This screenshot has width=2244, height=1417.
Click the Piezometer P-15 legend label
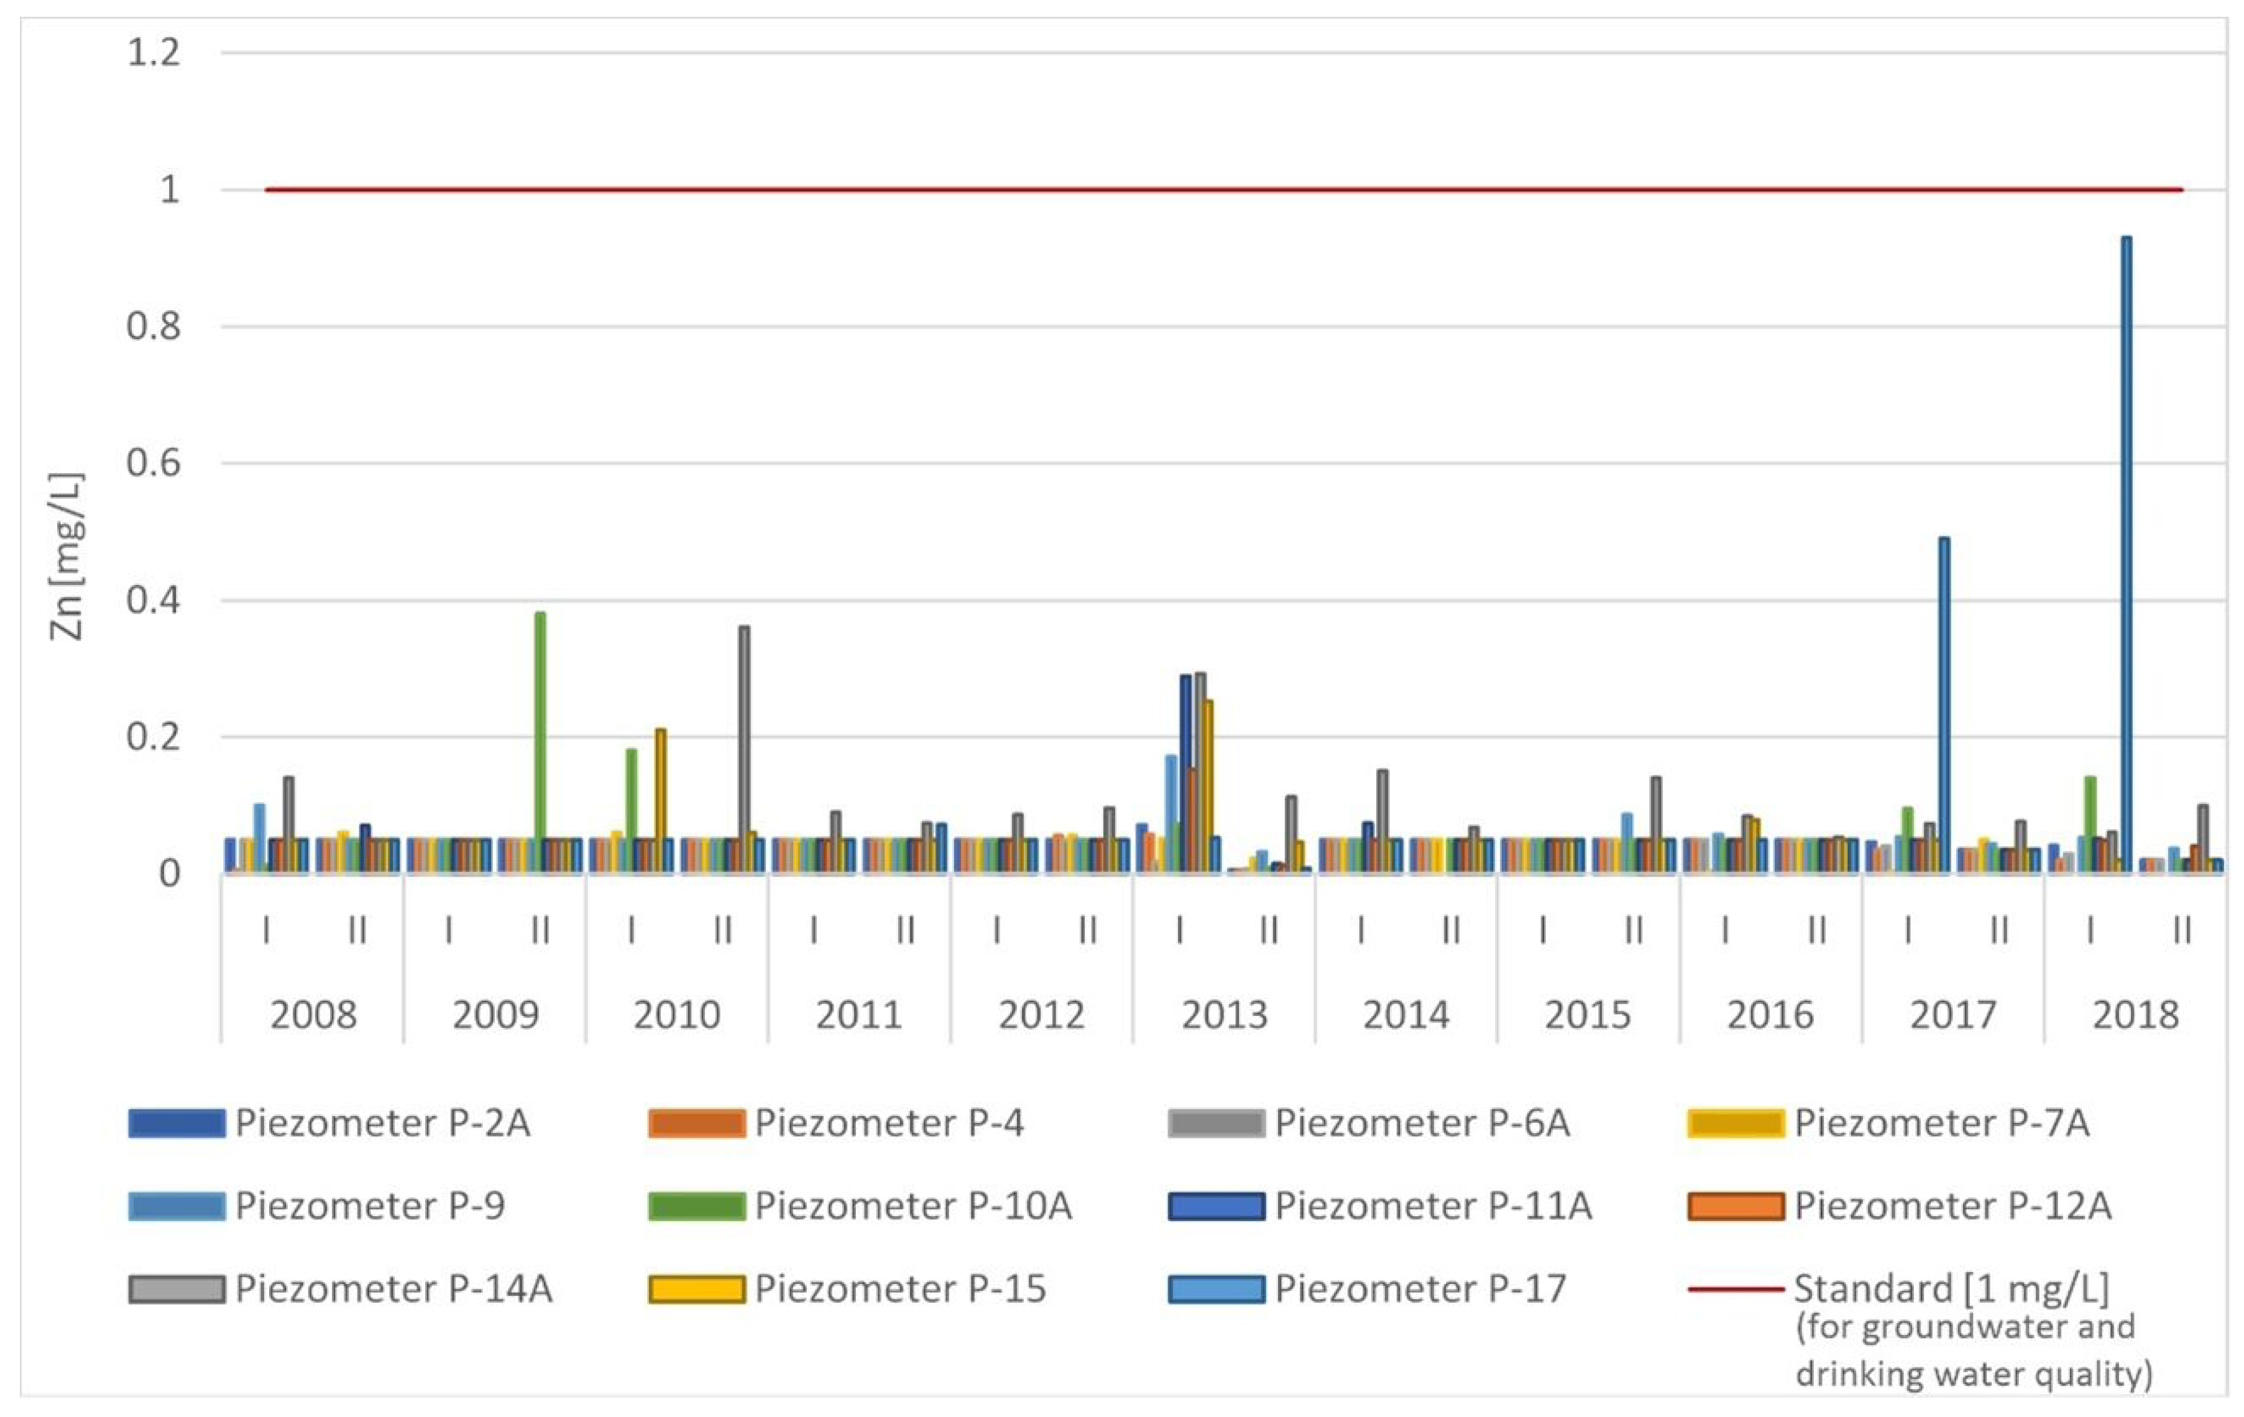click(x=900, y=1290)
